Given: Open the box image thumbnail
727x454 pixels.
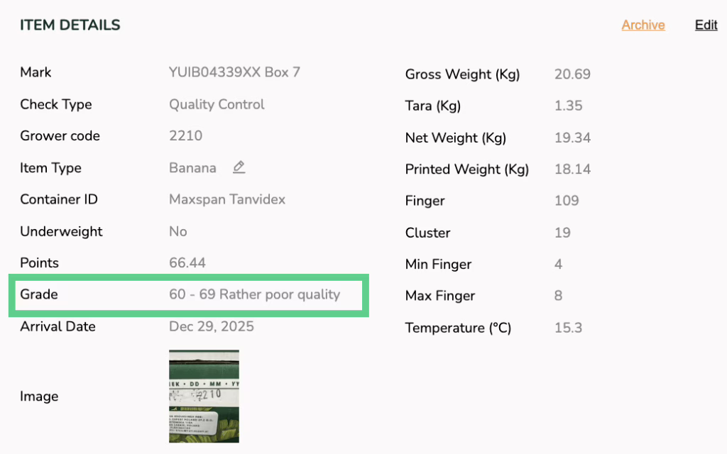Looking at the screenshot, I should point(204,396).
